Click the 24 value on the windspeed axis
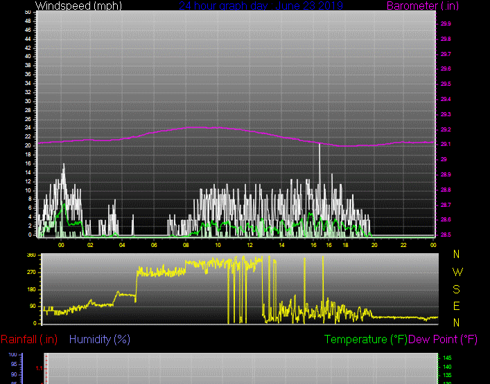The image size is (490, 384). [28, 128]
